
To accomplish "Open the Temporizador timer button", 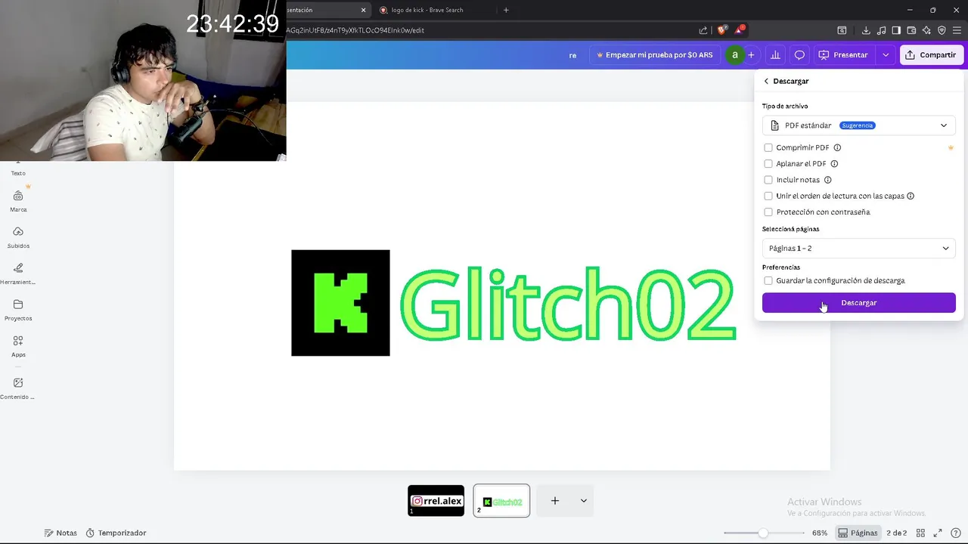I will (116, 533).
